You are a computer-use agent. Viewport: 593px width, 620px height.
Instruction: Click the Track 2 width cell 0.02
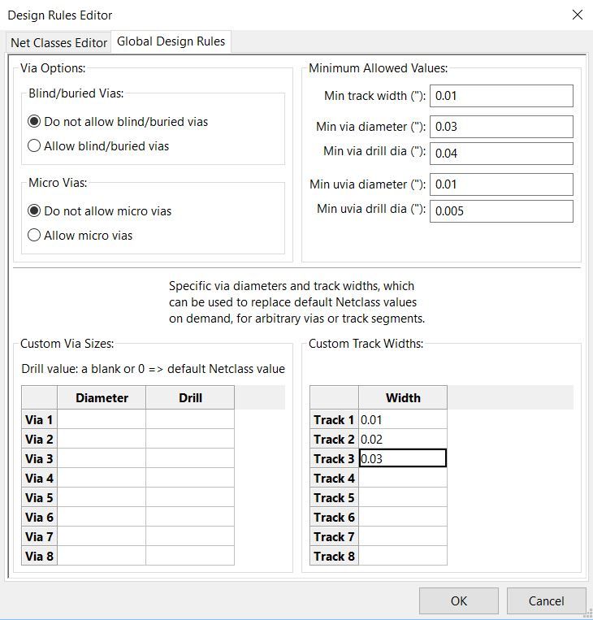click(x=403, y=439)
